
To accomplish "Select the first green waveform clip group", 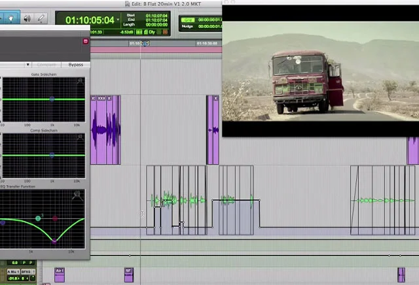I will tap(177, 200).
